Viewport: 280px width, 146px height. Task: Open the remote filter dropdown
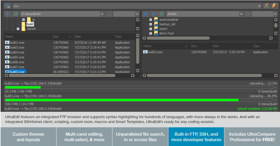[x=275, y=14]
